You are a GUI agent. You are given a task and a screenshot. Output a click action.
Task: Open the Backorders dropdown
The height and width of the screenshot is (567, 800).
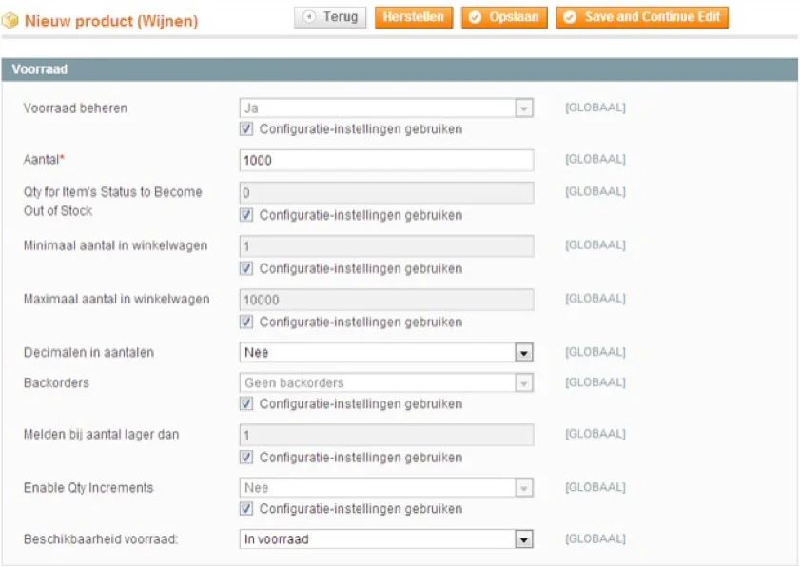click(x=386, y=382)
